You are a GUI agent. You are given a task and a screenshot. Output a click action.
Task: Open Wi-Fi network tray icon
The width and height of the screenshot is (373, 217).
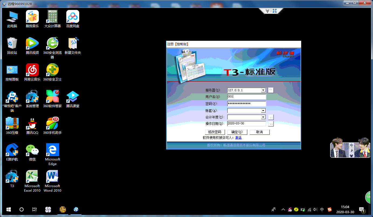(x=309, y=209)
